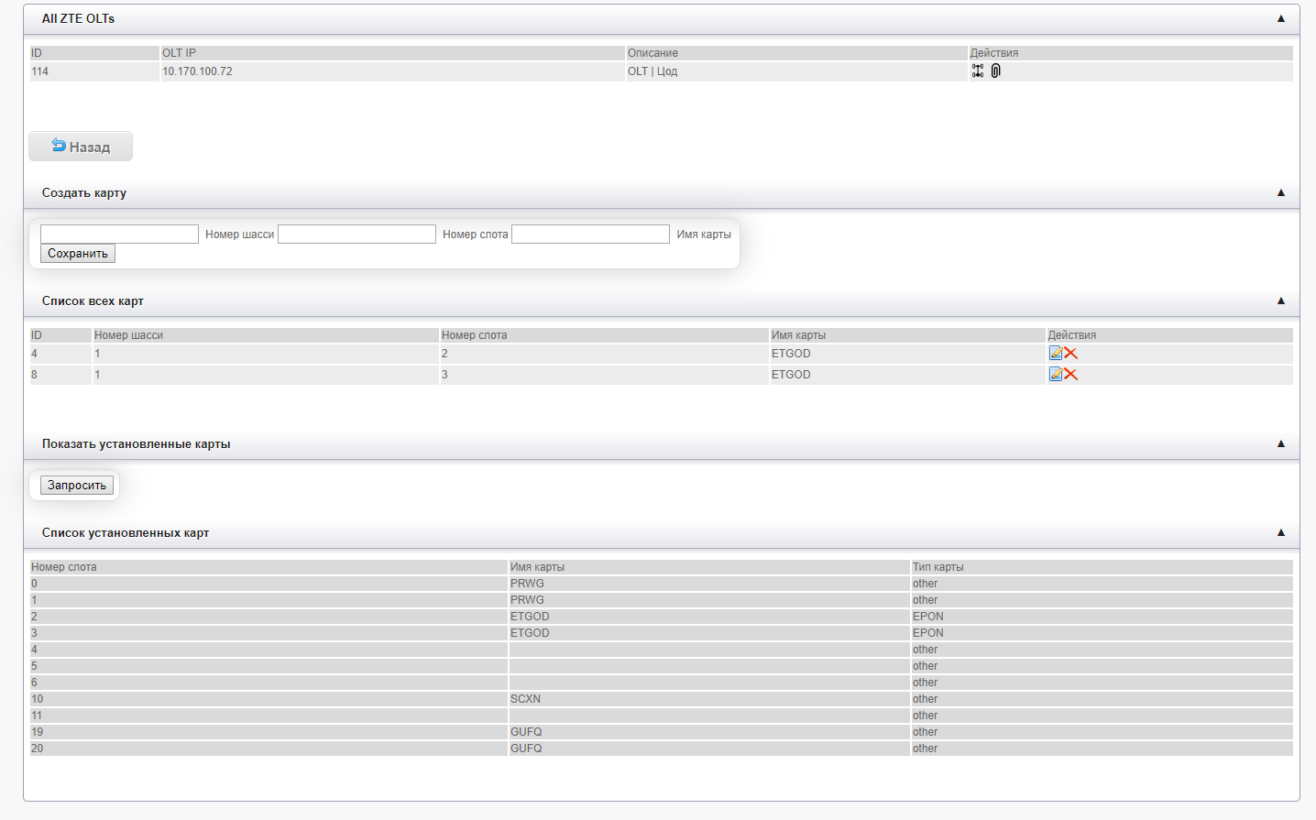The width and height of the screenshot is (1316, 820).
Task: Collapse the Список всех карт section
Action: [x=1280, y=301]
